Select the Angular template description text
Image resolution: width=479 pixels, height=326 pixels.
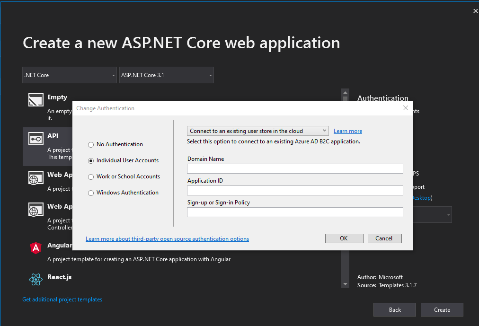(x=139, y=259)
